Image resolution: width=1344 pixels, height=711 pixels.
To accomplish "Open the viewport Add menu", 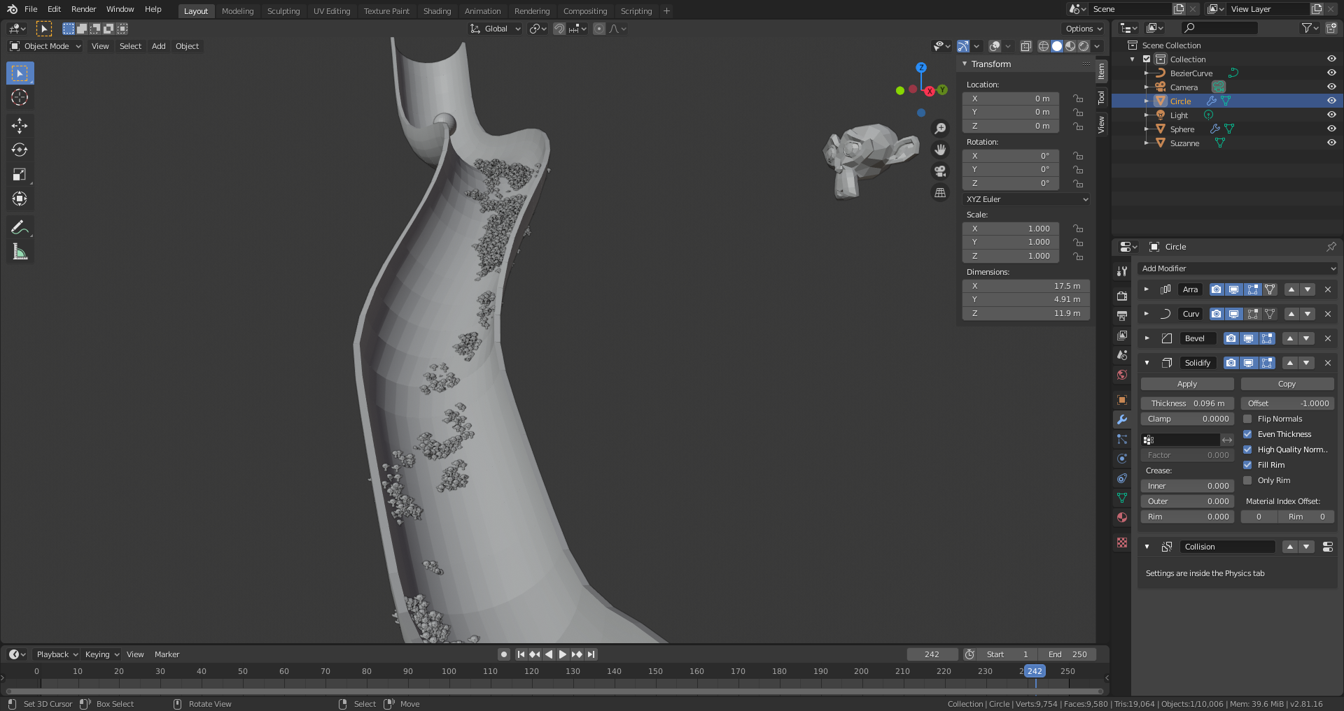I will (159, 46).
